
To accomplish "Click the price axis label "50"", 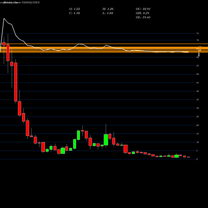I will coord(198,74).
